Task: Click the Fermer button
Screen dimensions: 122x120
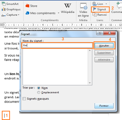Action: coord(104,106)
